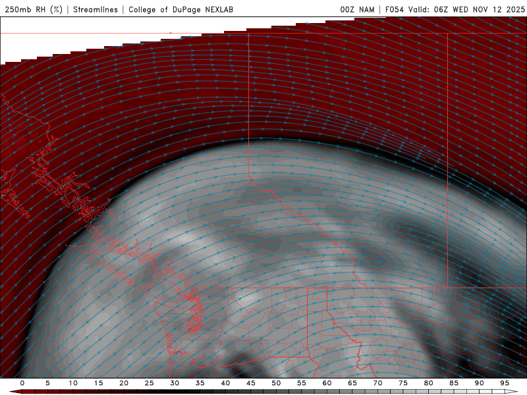Click the '65' color bar tick label

[352, 383]
